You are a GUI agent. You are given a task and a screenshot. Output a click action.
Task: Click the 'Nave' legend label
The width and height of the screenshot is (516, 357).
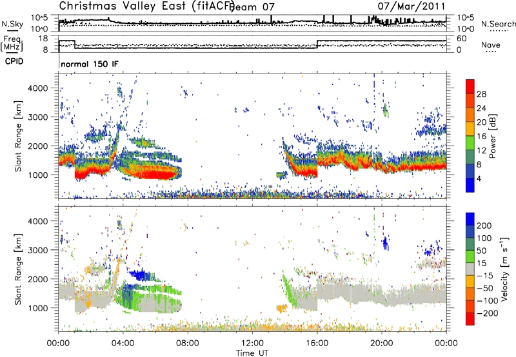point(490,44)
